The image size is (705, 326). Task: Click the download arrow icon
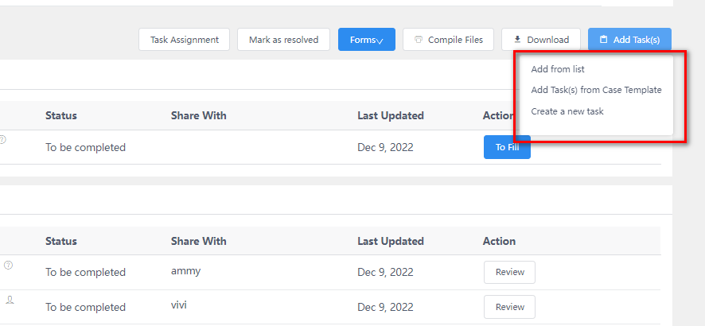pyautogui.click(x=517, y=40)
